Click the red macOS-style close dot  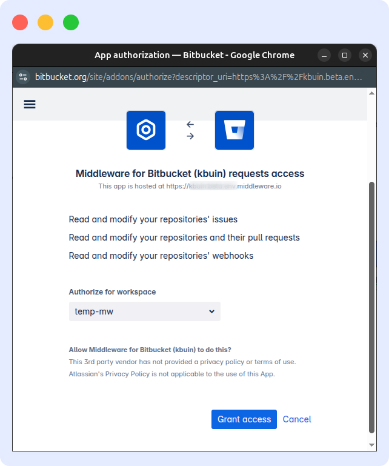click(20, 22)
